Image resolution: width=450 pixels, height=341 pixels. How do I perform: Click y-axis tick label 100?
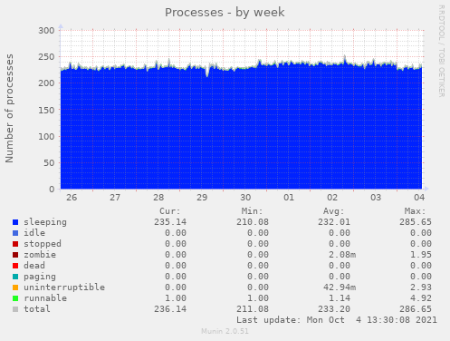point(46,136)
